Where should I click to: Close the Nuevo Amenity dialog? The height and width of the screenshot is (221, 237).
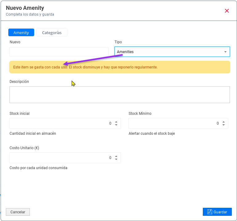227,11
